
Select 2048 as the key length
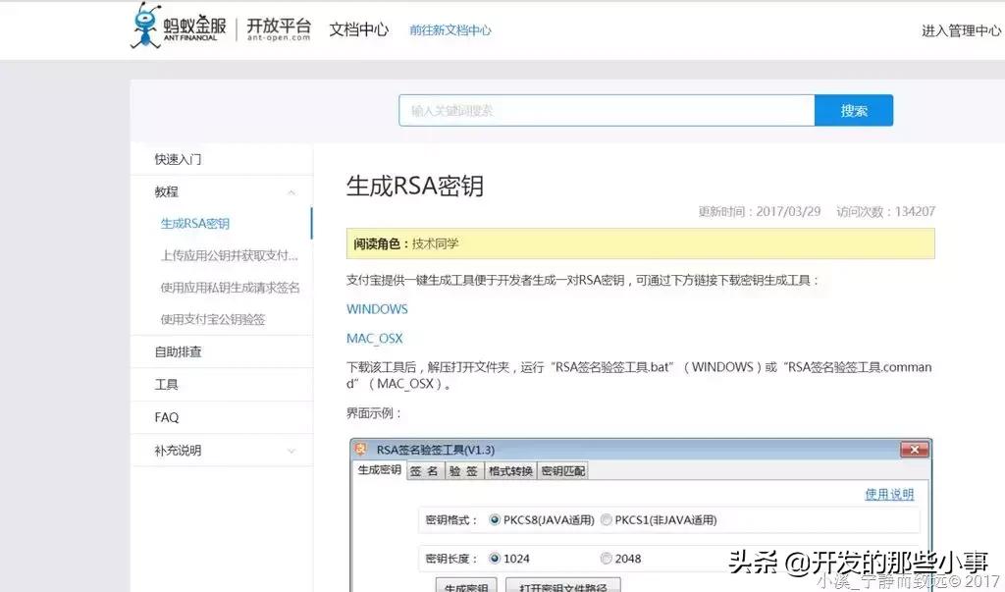(x=608, y=558)
